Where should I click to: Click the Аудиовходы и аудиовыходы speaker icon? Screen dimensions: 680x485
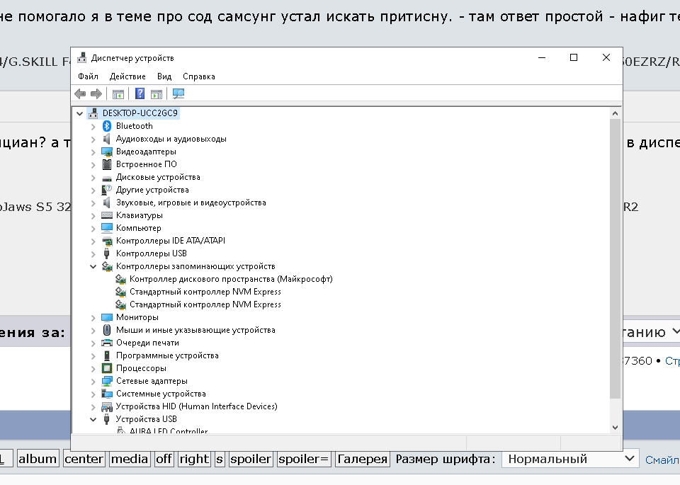point(107,139)
